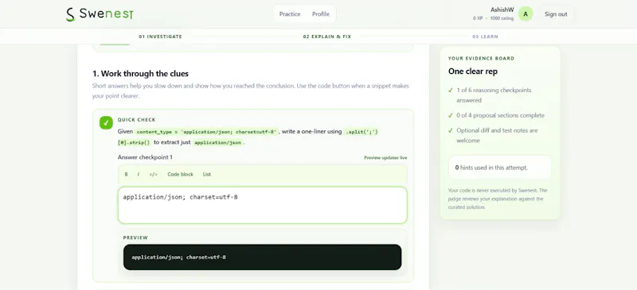637x290 pixels.
Task: Click the proposal sections check mark
Action: [450, 115]
